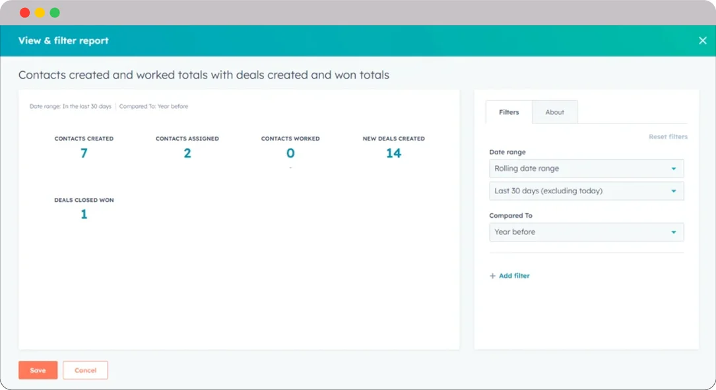Click the CONTACTS CREATED total of 7
The image size is (716, 390).
[84, 152]
